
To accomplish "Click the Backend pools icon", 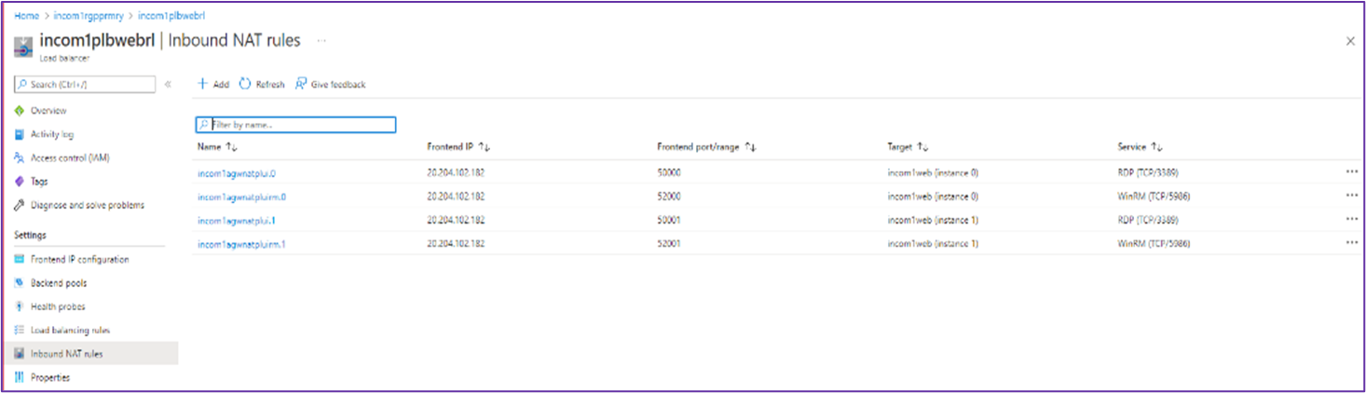I will [20, 283].
